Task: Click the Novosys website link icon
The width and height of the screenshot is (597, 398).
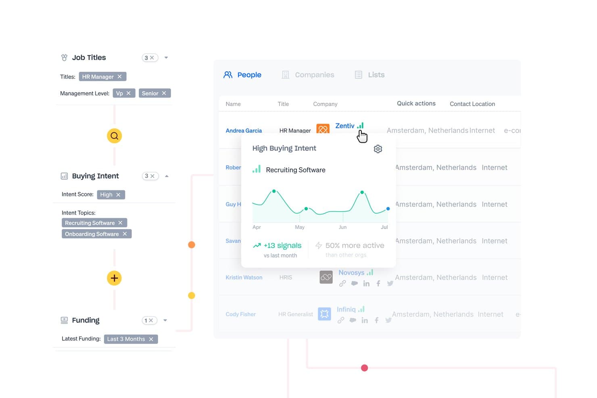Action: (342, 283)
